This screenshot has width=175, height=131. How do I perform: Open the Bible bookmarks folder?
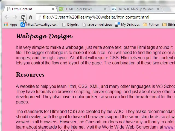(168, 25)
